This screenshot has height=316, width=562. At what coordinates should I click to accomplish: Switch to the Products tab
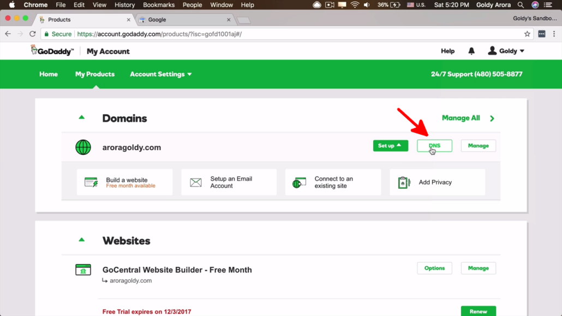coord(84,20)
